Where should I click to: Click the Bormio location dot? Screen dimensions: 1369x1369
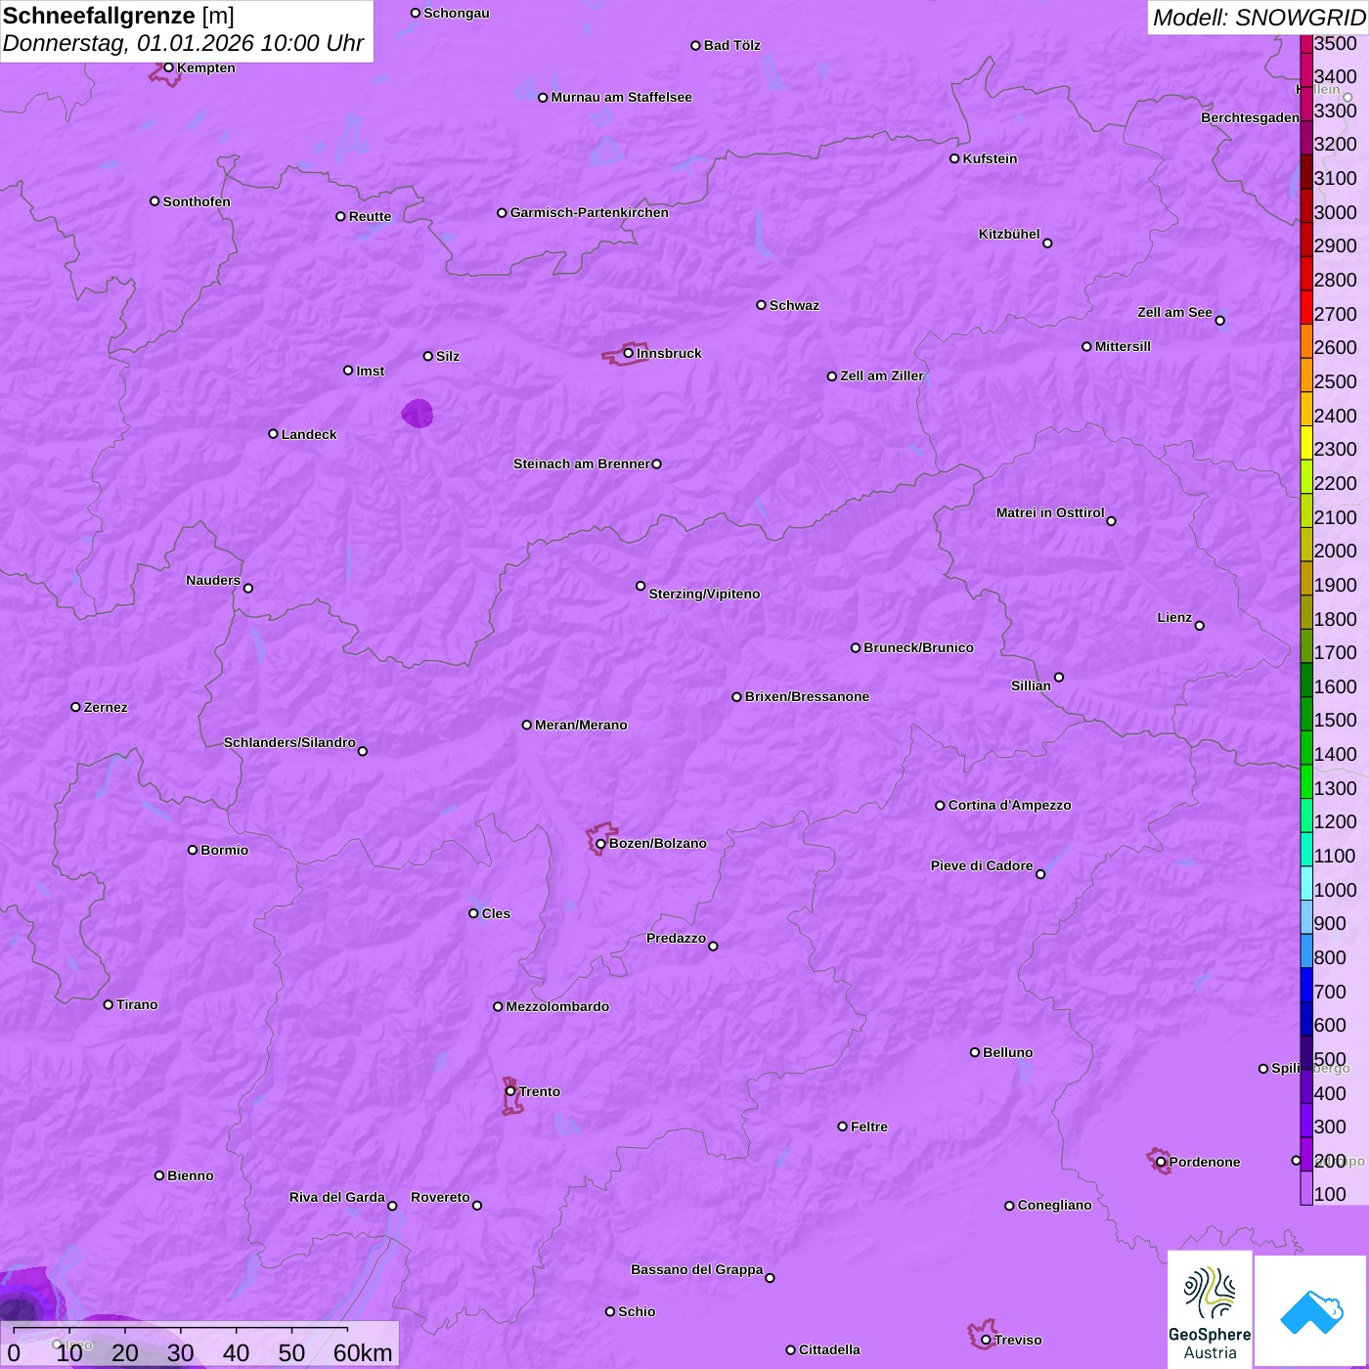(193, 850)
